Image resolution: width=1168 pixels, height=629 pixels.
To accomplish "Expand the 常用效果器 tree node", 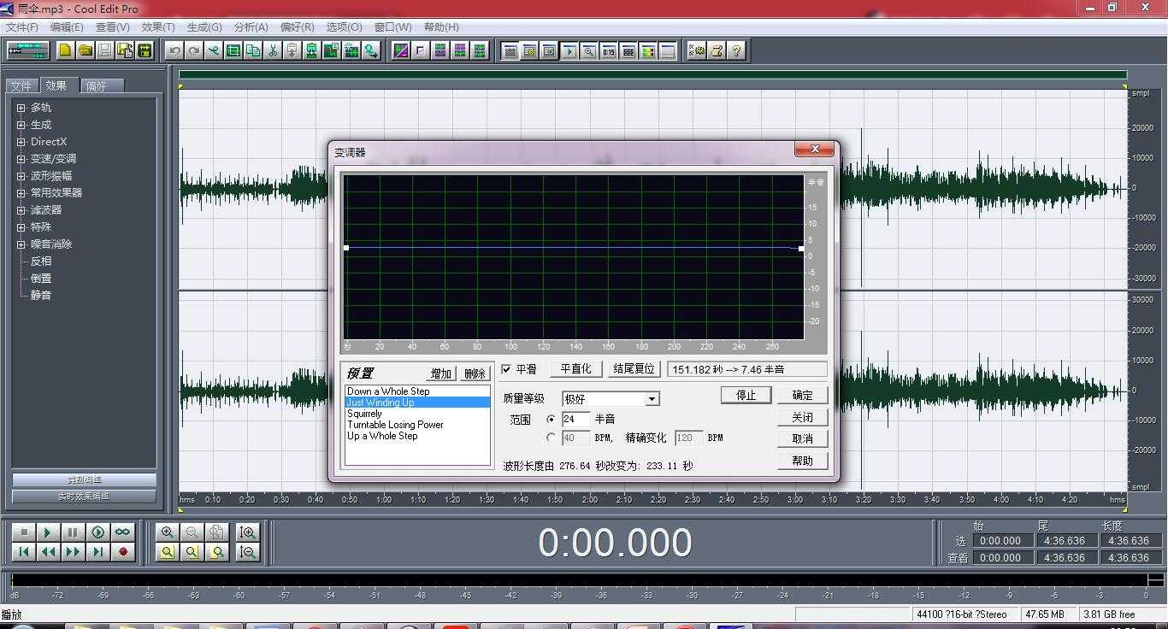I will point(21,193).
